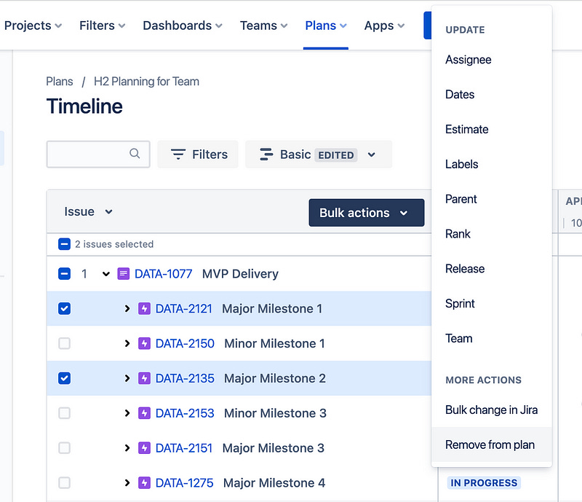This screenshot has height=502, width=582.
Task: Check the Minor Milestone 3 checkbox
Action: pos(64,413)
